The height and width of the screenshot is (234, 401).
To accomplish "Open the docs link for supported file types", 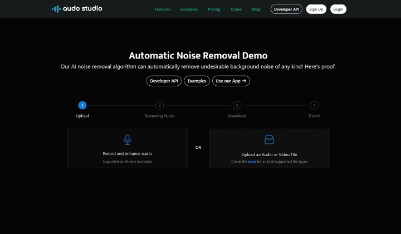I will point(252,162).
